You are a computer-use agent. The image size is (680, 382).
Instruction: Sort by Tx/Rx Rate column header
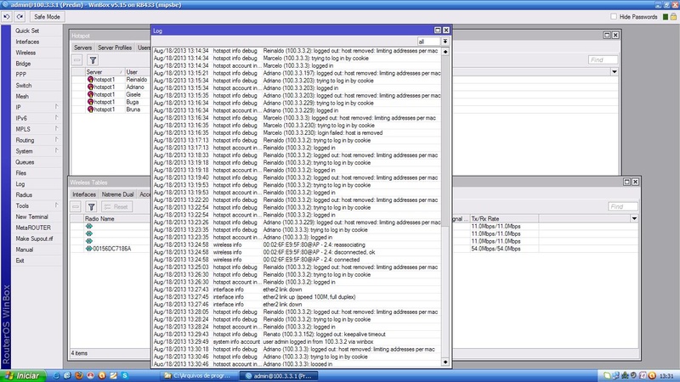click(504, 219)
